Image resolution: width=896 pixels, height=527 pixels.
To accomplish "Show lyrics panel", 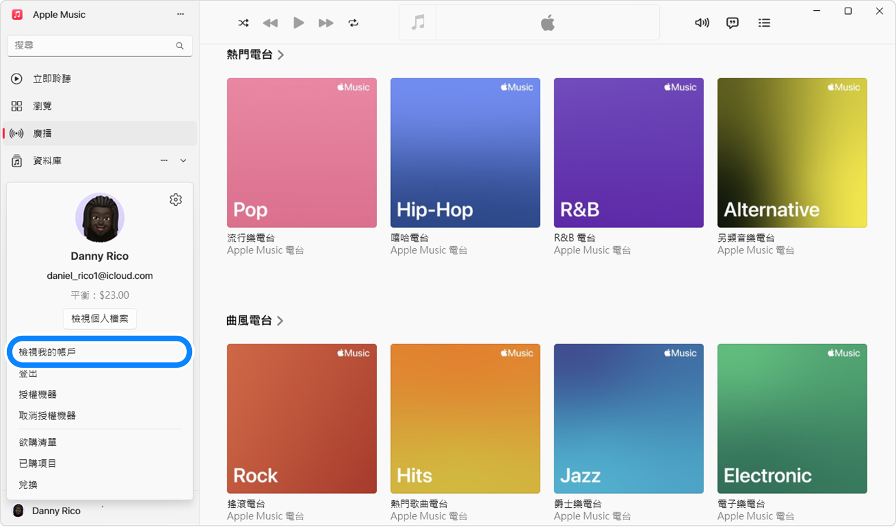I will point(733,23).
